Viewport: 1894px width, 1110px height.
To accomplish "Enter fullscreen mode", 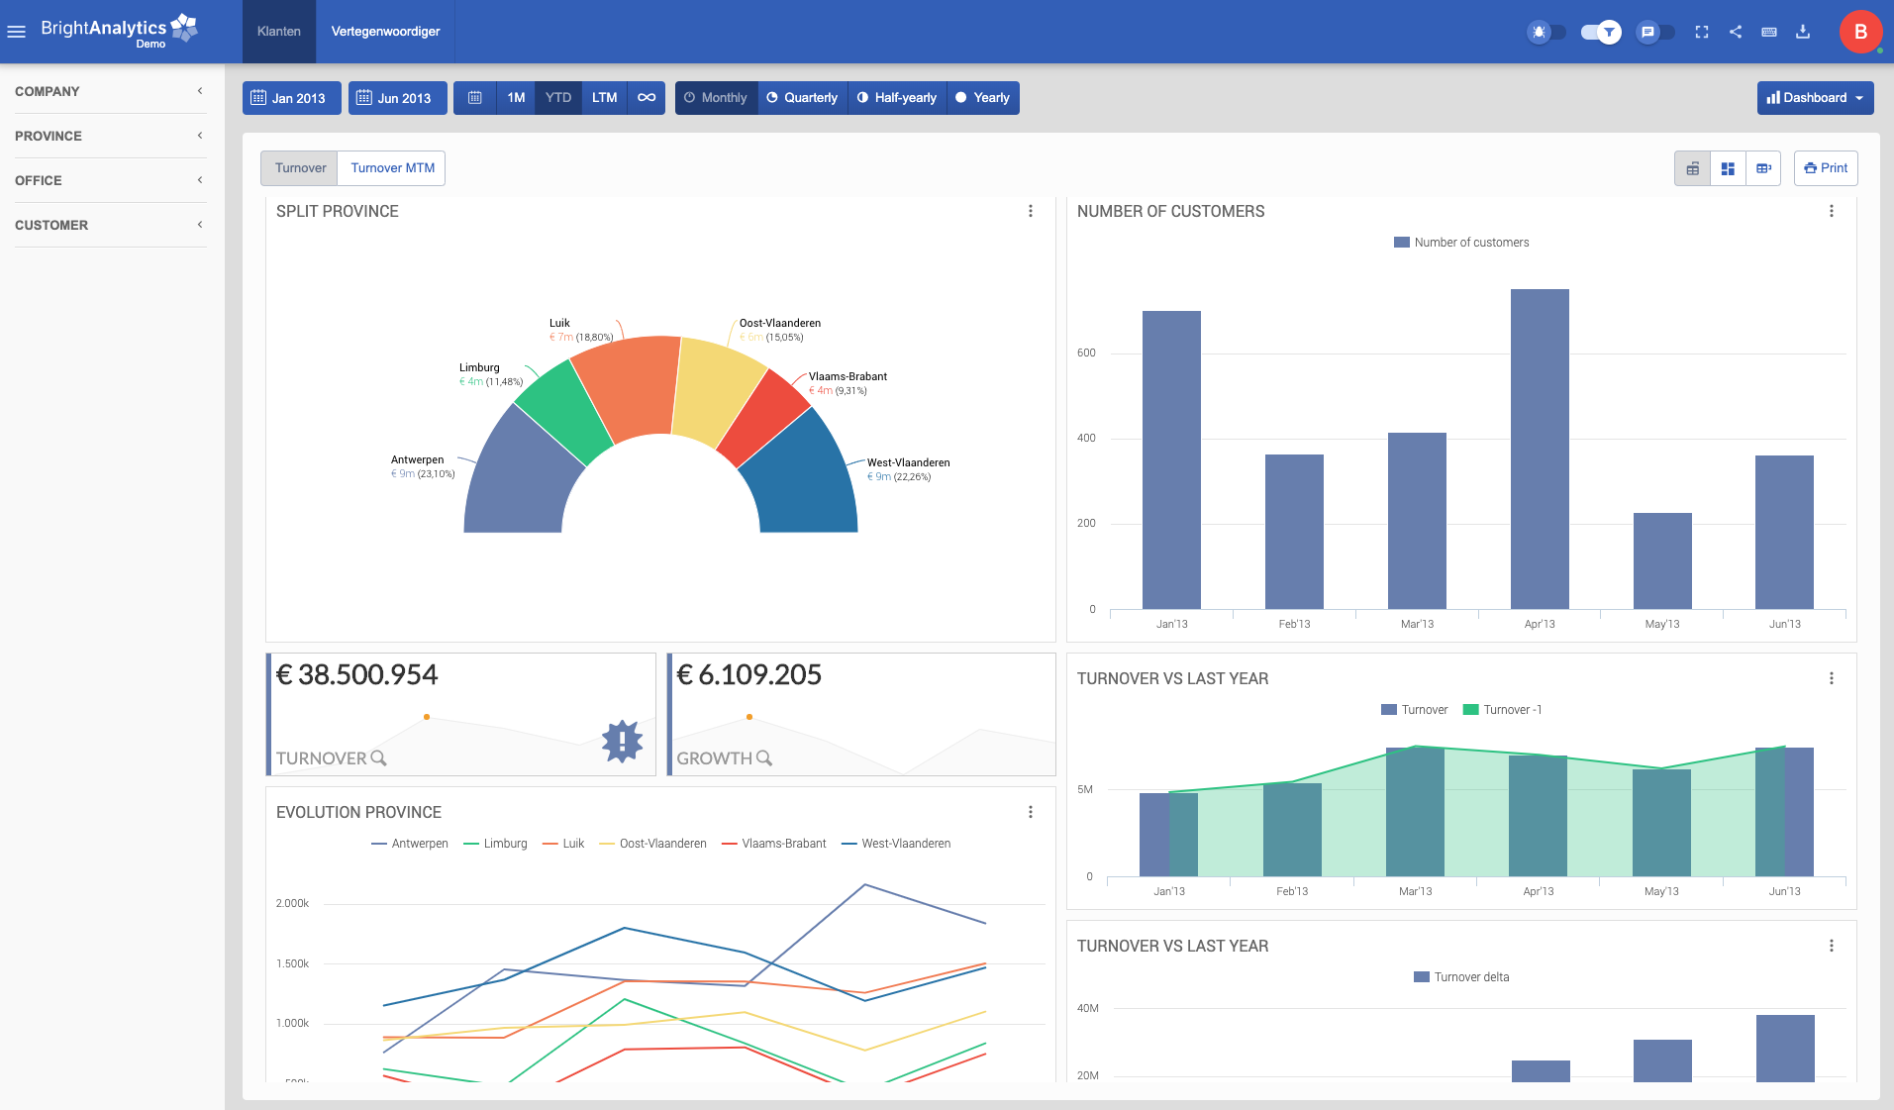I will click(x=1701, y=32).
